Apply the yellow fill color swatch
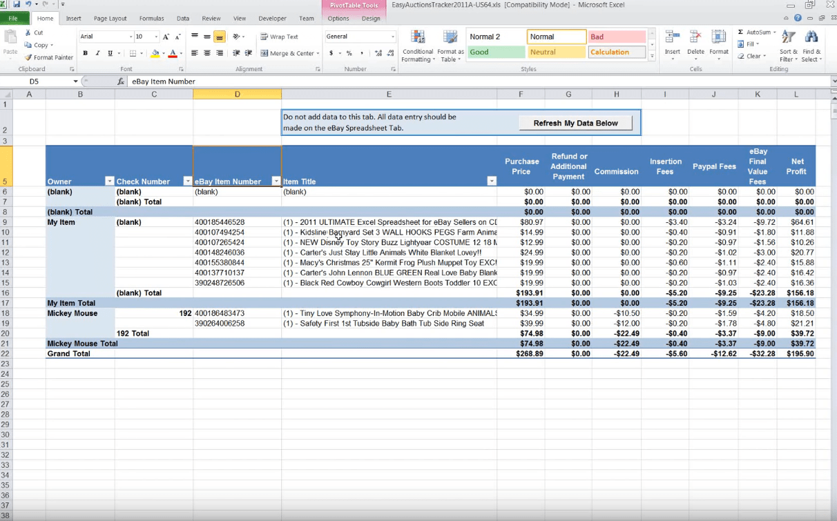The image size is (837, 521). (155, 53)
